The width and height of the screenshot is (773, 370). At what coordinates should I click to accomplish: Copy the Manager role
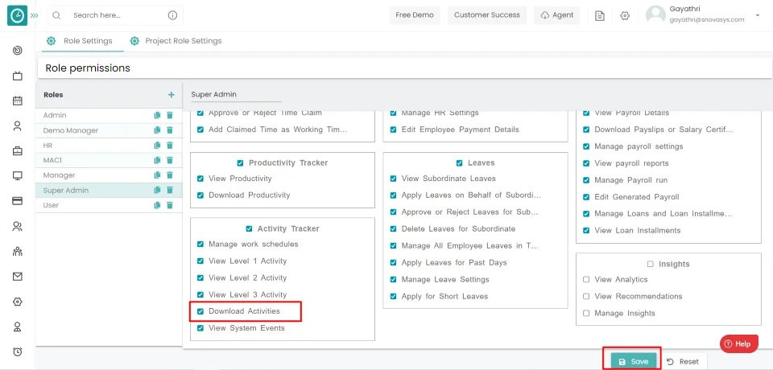coord(157,175)
